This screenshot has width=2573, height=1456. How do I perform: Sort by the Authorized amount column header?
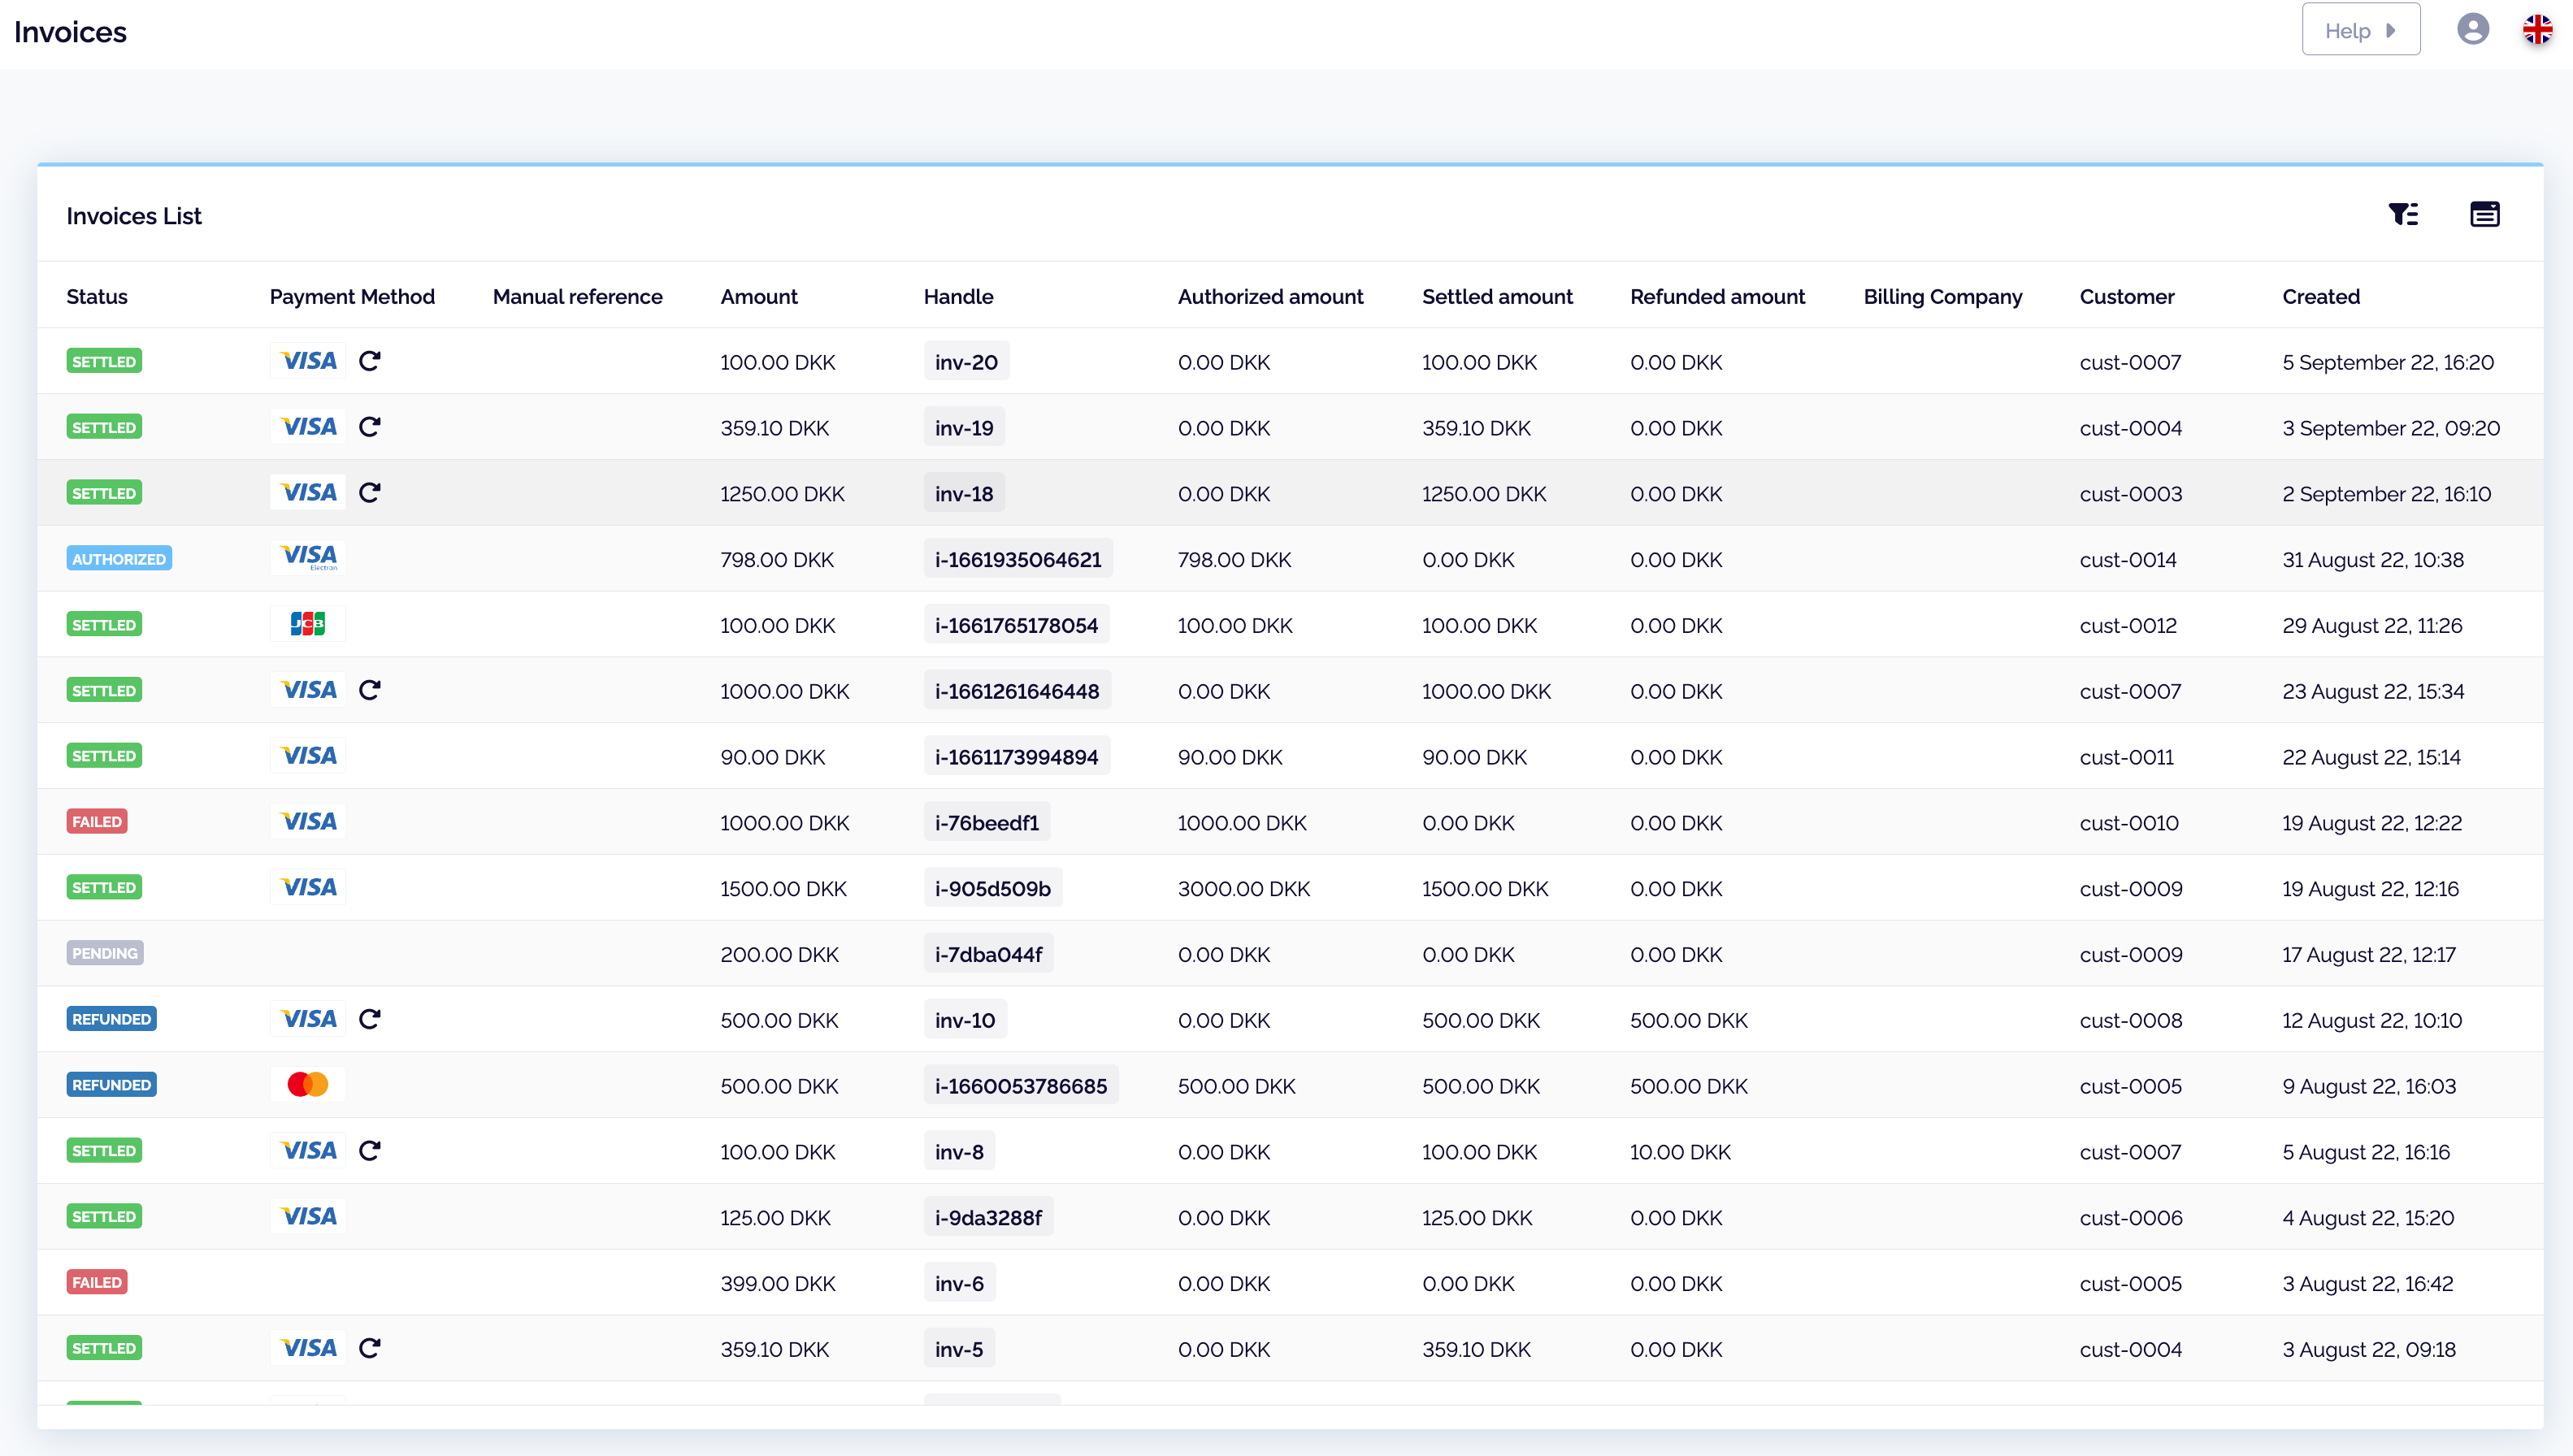click(x=1270, y=297)
